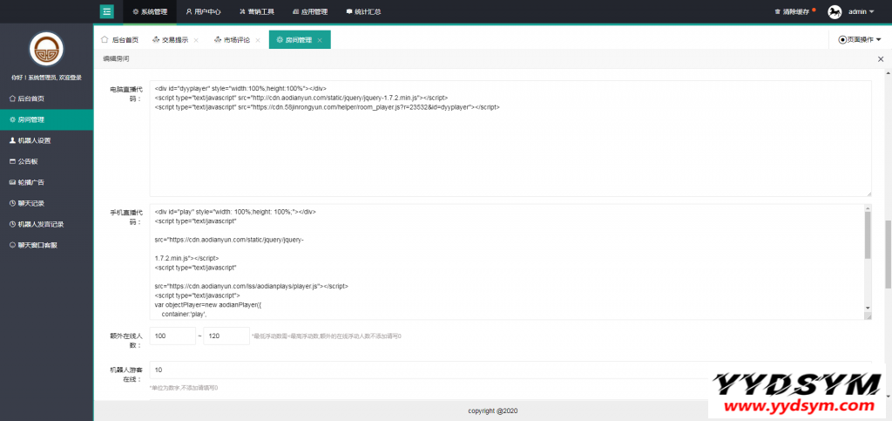This screenshot has height=421, width=892.
Task: Switch to the 后台首页 tab
Action: [x=120, y=40]
